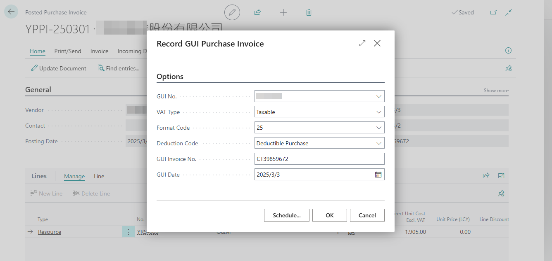
Task: Click the 1,905.00 unit cost cell
Action: (x=414, y=232)
